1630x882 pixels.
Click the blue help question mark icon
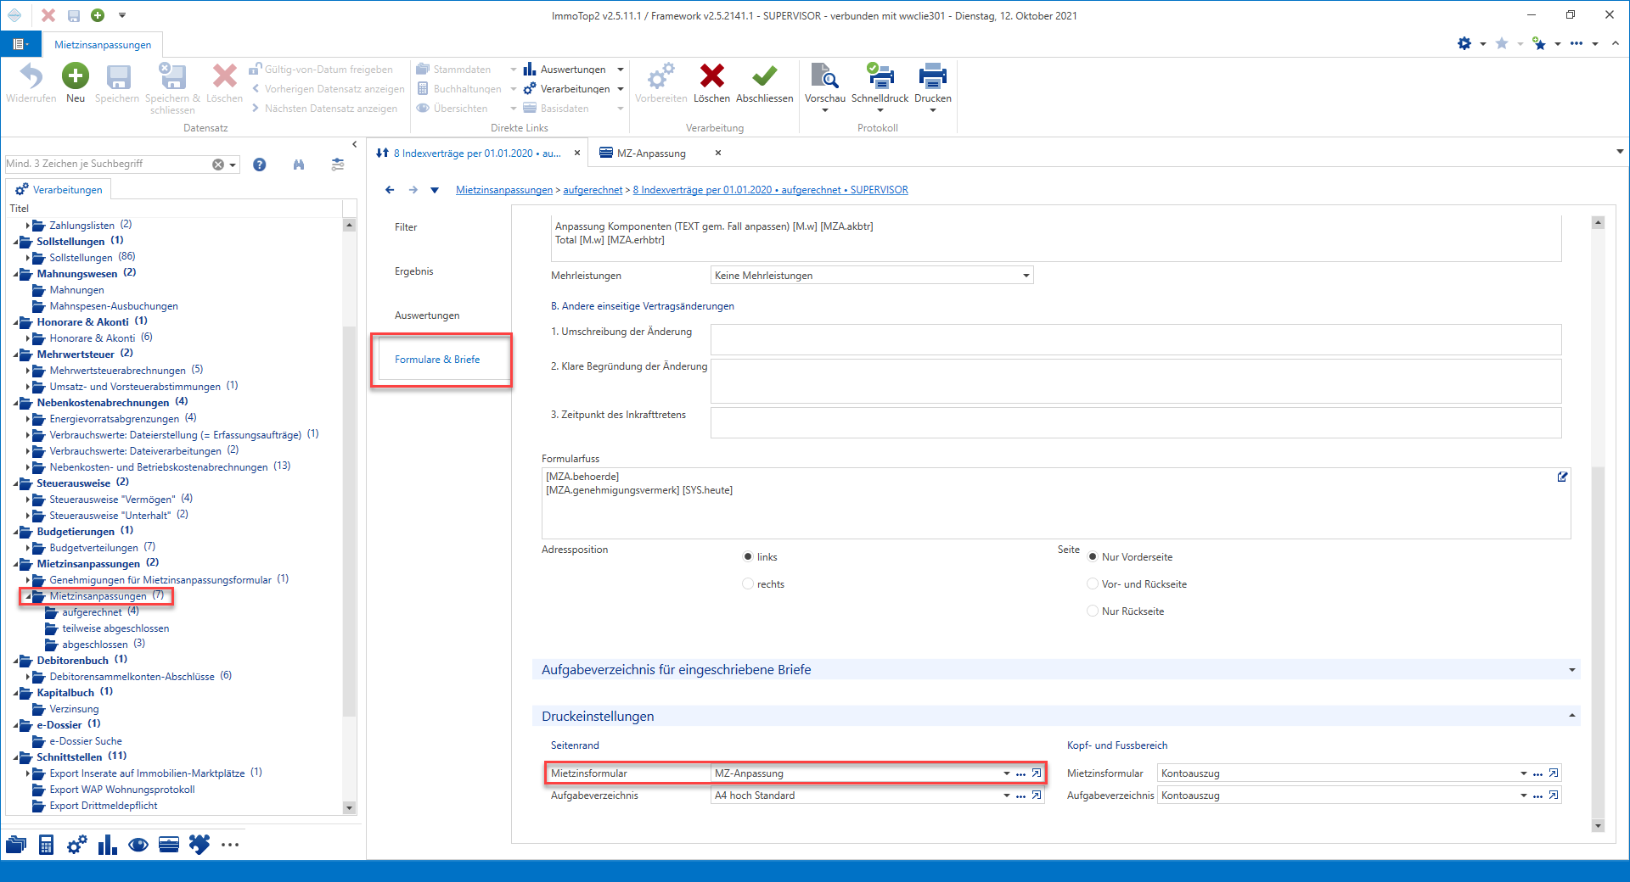(260, 165)
